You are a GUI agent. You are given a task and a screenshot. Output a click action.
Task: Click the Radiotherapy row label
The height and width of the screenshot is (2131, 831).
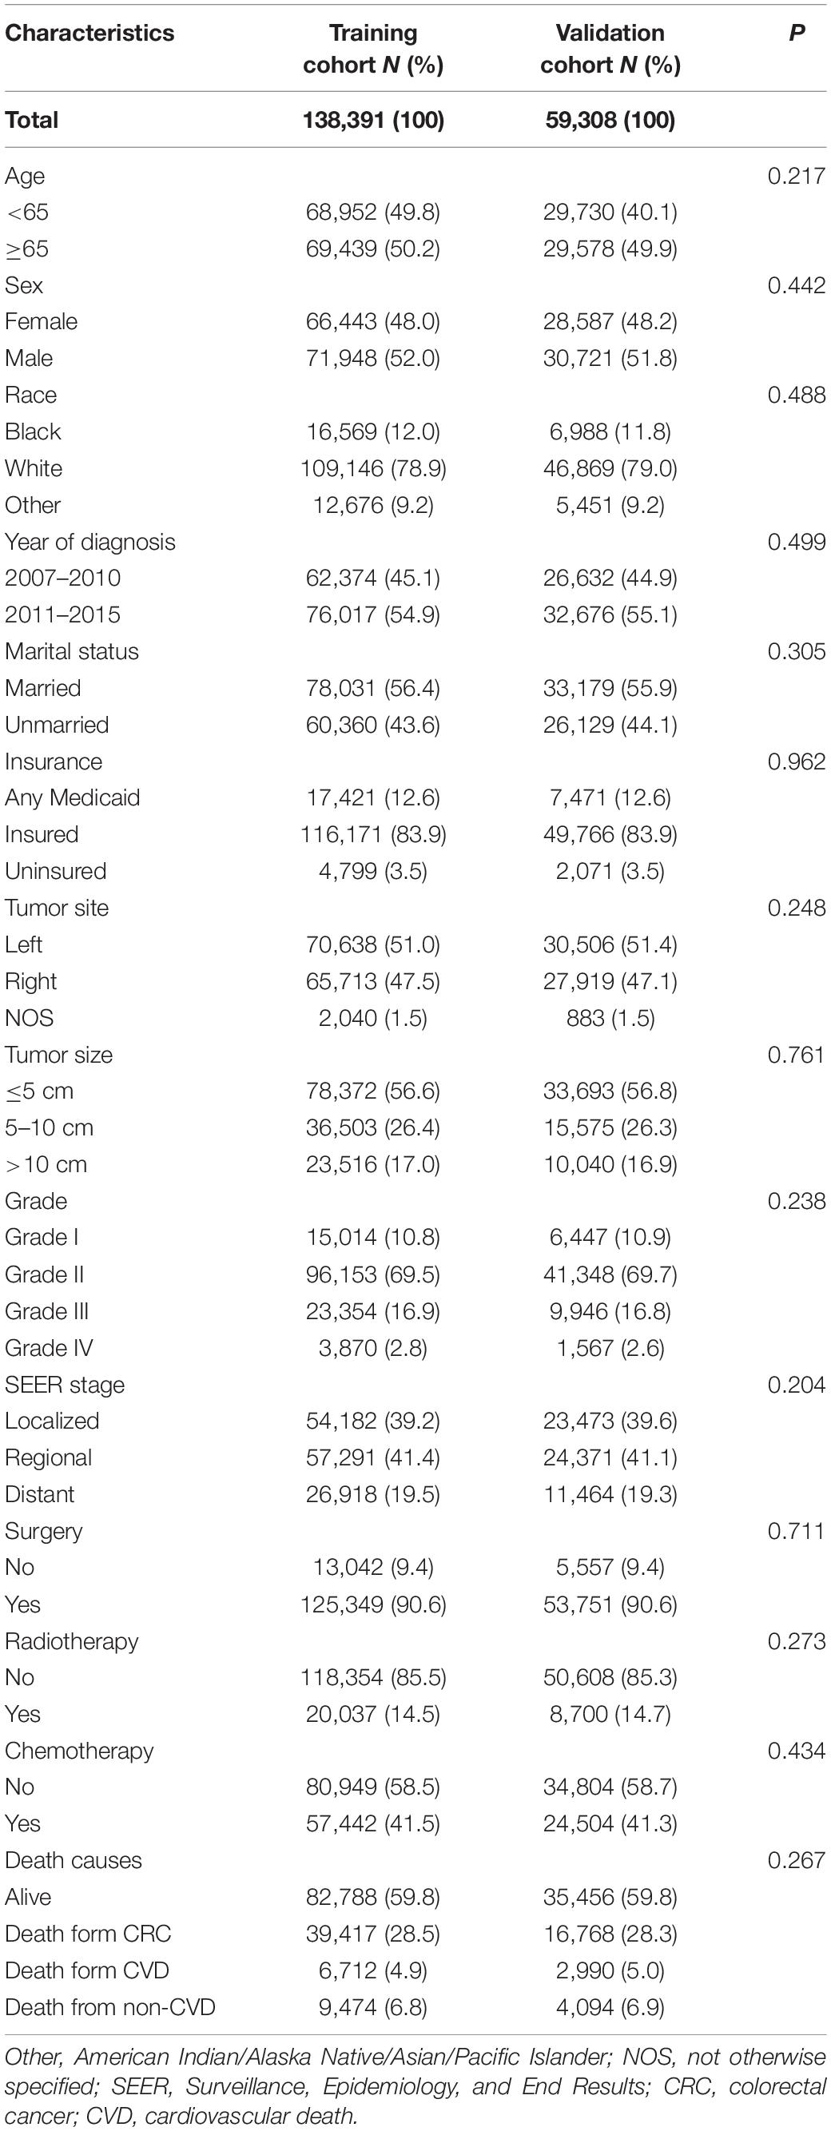point(72,1641)
